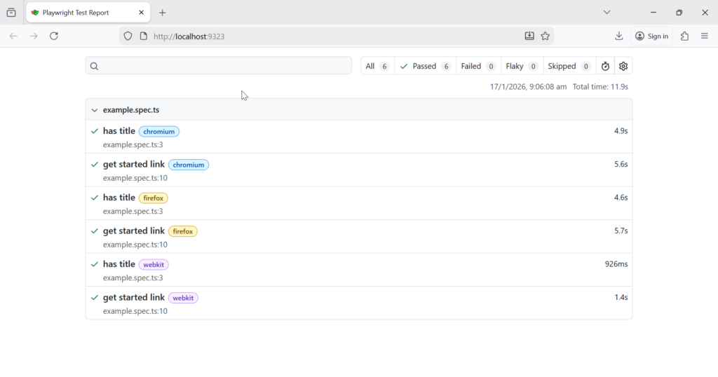Screen dimensions: 718x377
Task: Click the speedboard stopwatch icon
Action: [605, 67]
